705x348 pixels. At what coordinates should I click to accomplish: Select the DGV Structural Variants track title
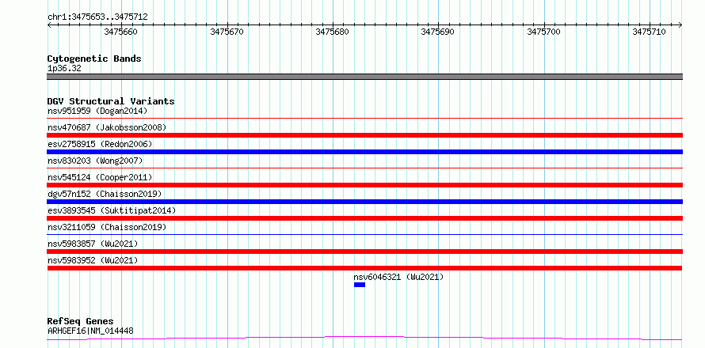[111, 101]
